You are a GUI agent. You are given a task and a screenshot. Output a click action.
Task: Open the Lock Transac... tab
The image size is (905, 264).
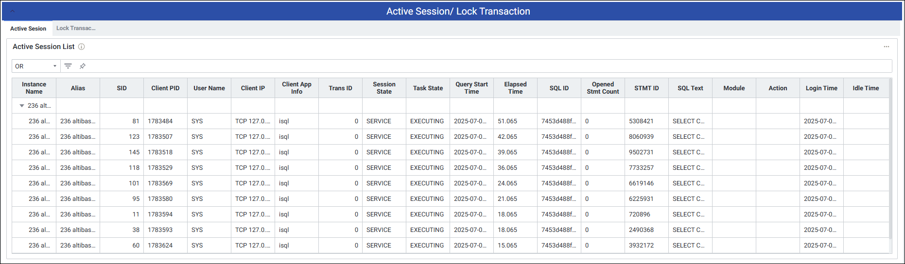pyautogui.click(x=76, y=28)
